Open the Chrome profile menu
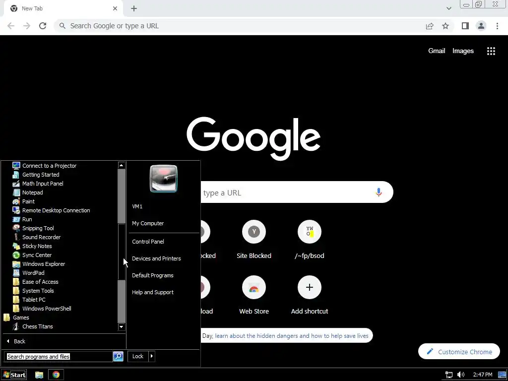 point(481,26)
